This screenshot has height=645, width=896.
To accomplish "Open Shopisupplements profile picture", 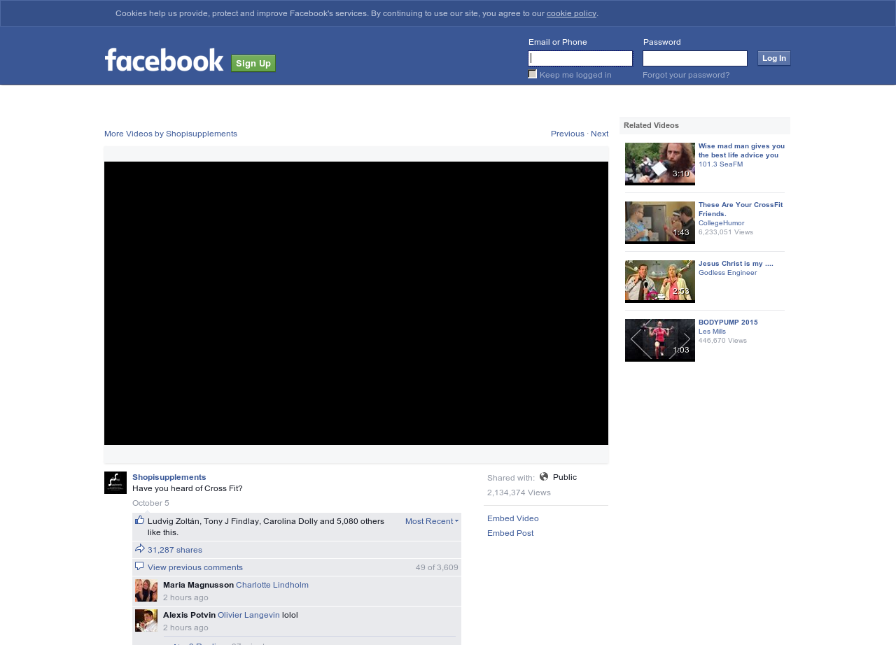I will (x=115, y=483).
